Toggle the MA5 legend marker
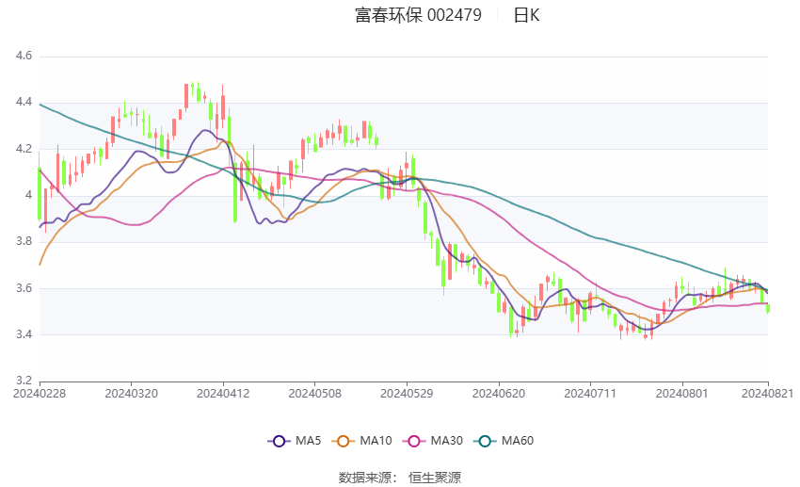 click(278, 440)
